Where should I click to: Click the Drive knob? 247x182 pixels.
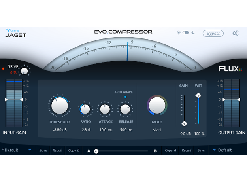[24, 71]
